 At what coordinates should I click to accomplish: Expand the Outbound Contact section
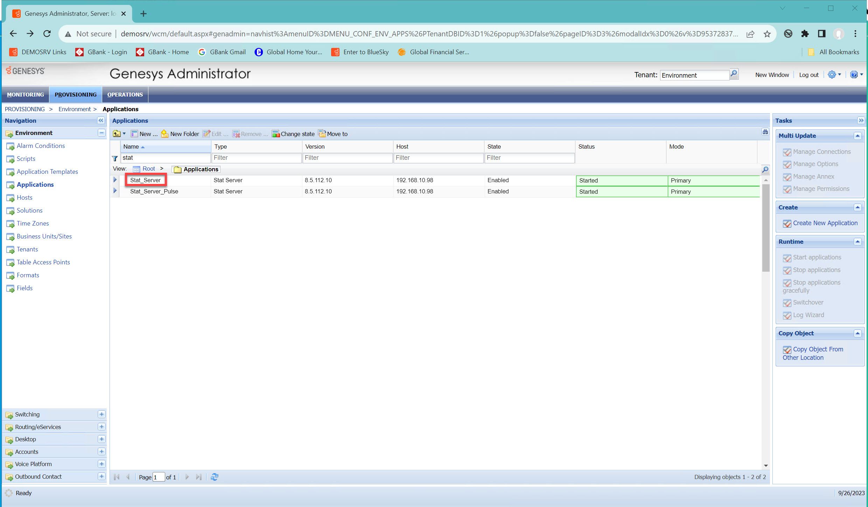101,477
